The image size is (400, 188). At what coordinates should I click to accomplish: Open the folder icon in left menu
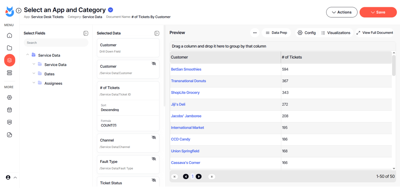pos(9,48)
